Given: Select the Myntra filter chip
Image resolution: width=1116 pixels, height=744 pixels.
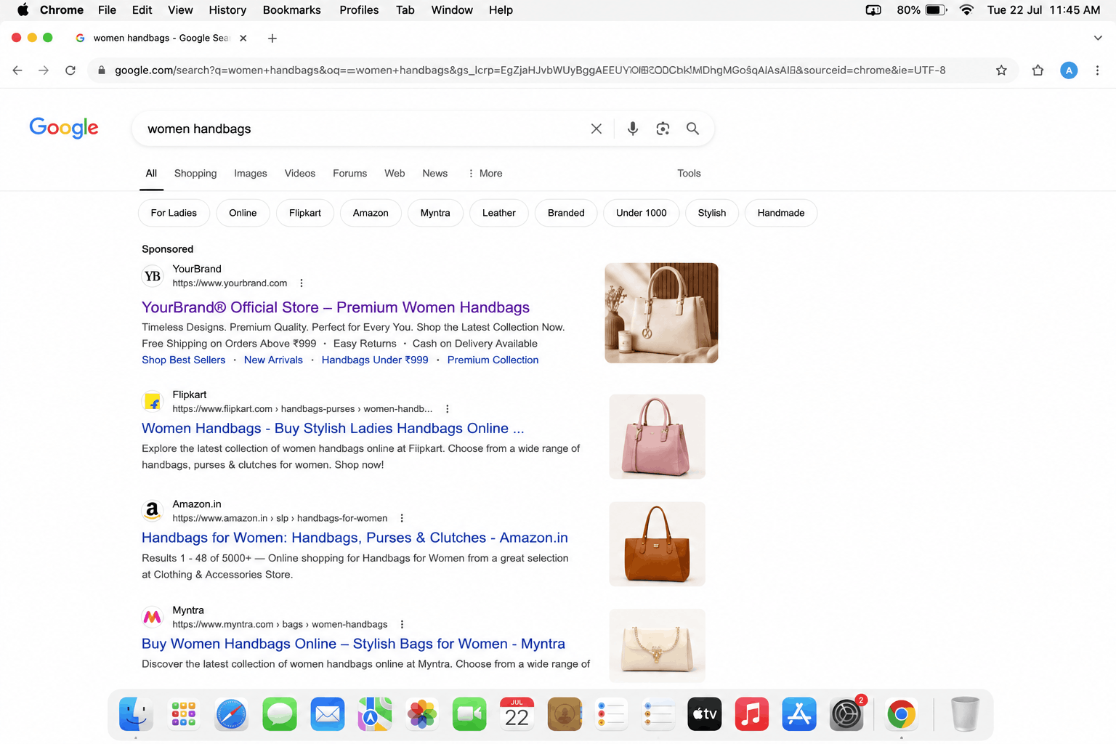Looking at the screenshot, I should pos(435,213).
